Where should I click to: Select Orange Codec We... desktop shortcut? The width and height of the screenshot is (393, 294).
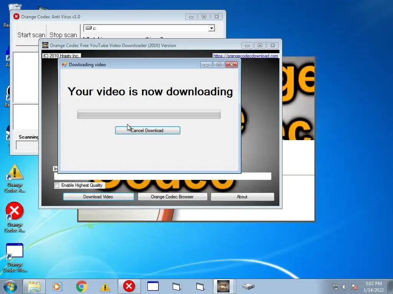point(15,258)
